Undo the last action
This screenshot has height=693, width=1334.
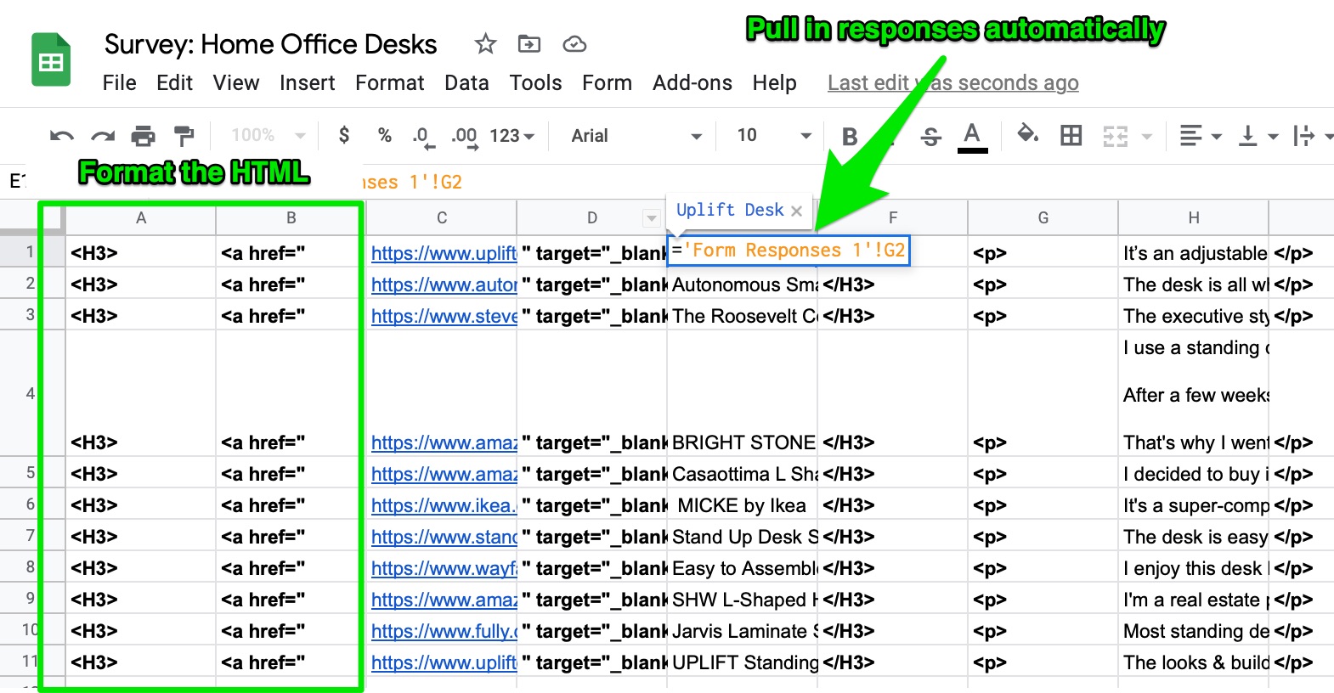(x=62, y=136)
